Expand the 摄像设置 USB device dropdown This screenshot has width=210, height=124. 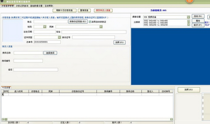(x=188, y=17)
